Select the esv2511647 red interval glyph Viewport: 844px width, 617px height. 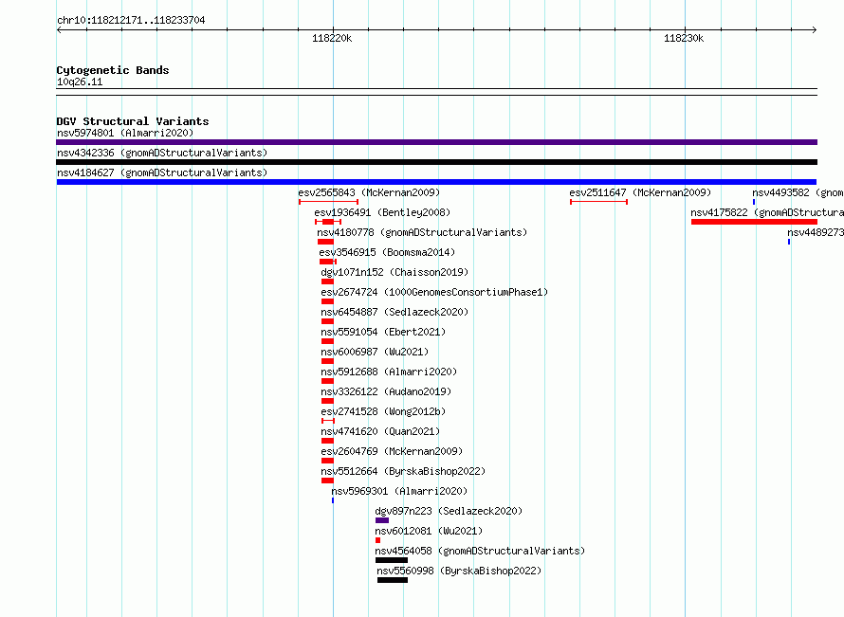tap(598, 202)
